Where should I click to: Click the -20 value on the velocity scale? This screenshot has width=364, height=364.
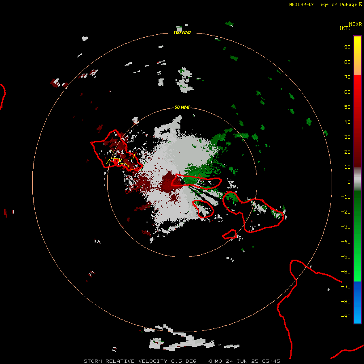(x=346, y=212)
